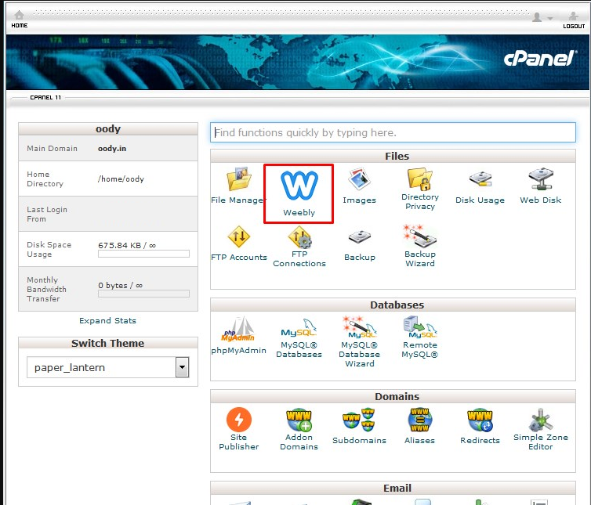Go to the Home icon in header

(x=20, y=15)
